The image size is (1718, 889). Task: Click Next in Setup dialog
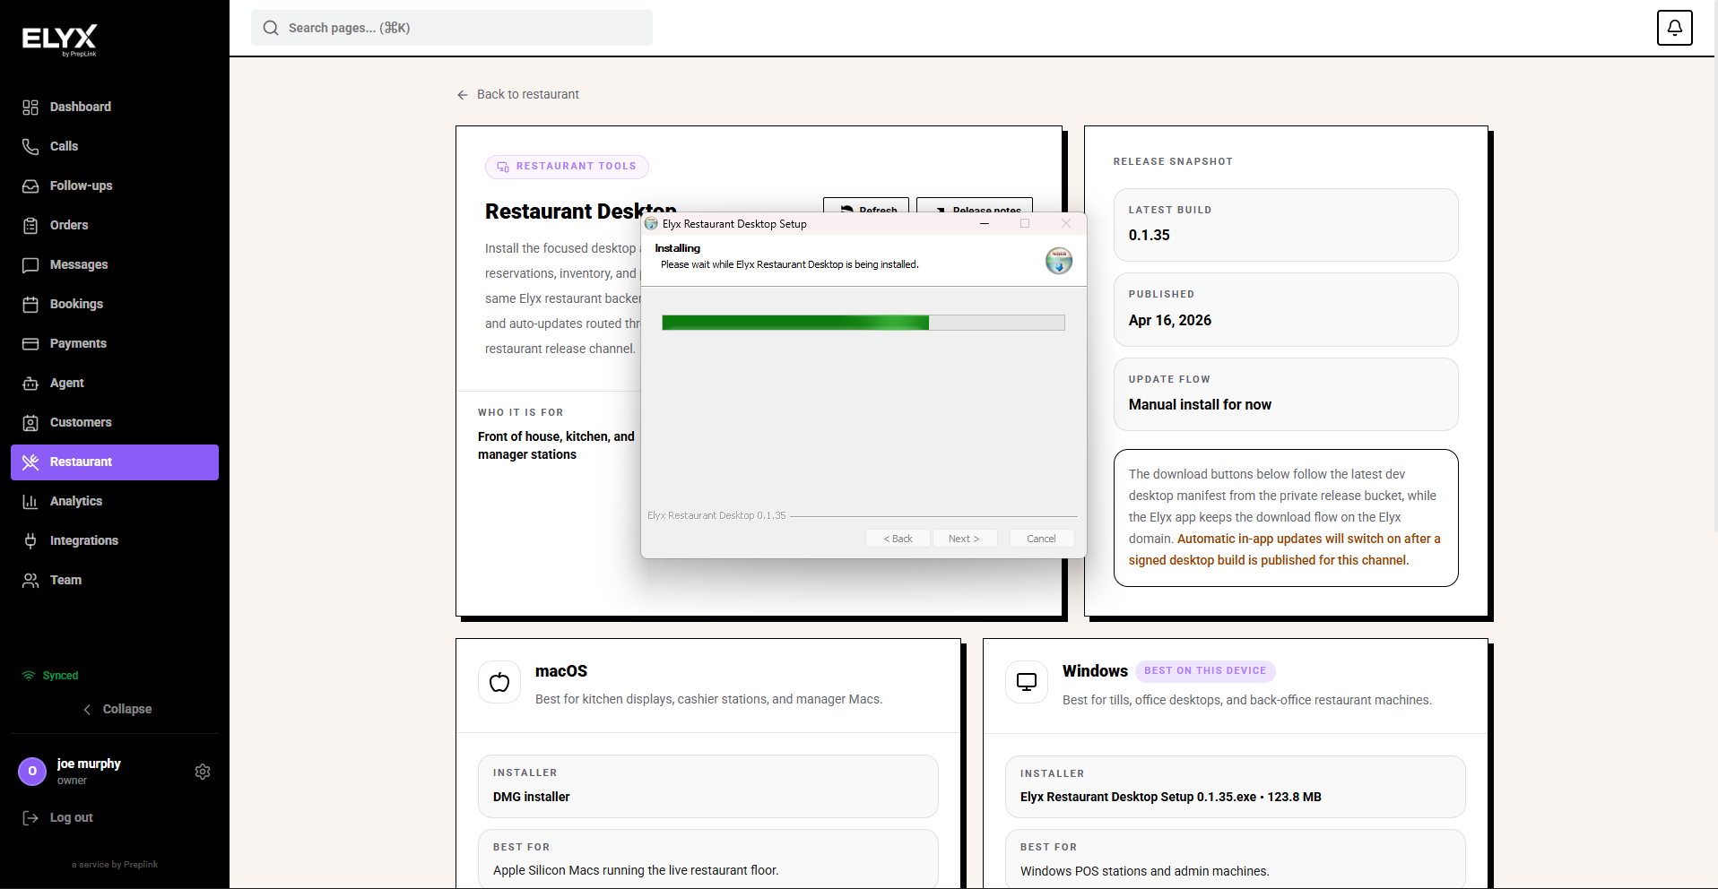(964, 539)
